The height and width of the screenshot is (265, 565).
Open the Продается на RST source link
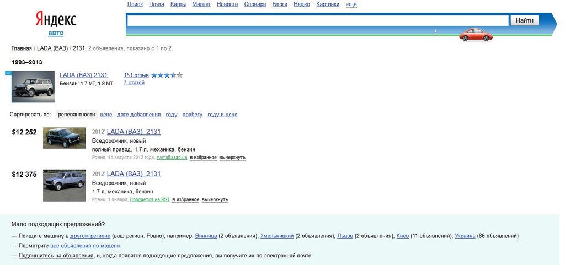150,199
